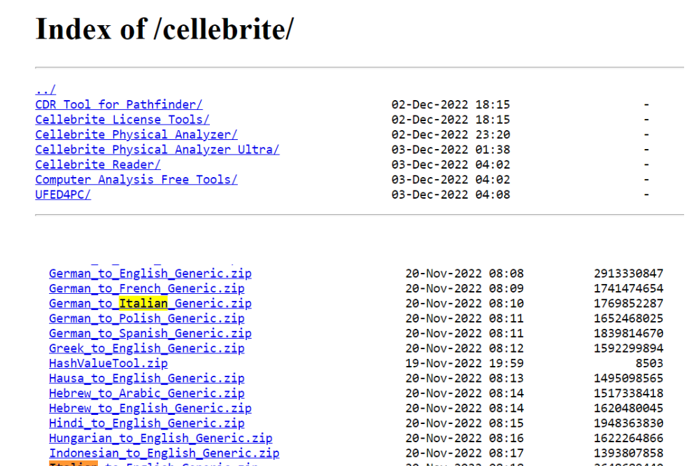689x466 pixels.
Task: Select file size 1652468025
Action: coord(628,318)
